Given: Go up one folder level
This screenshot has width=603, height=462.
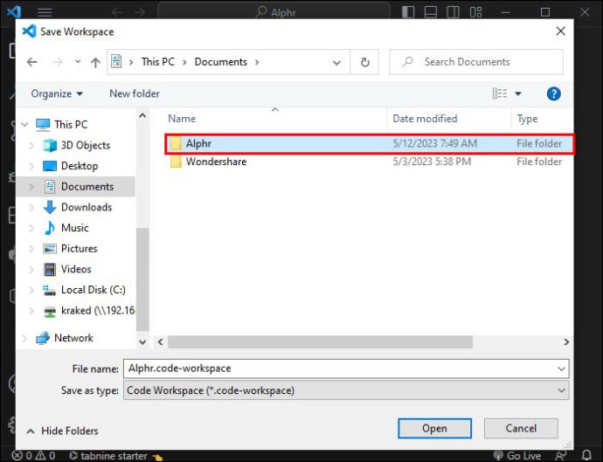Looking at the screenshot, I should pos(95,62).
